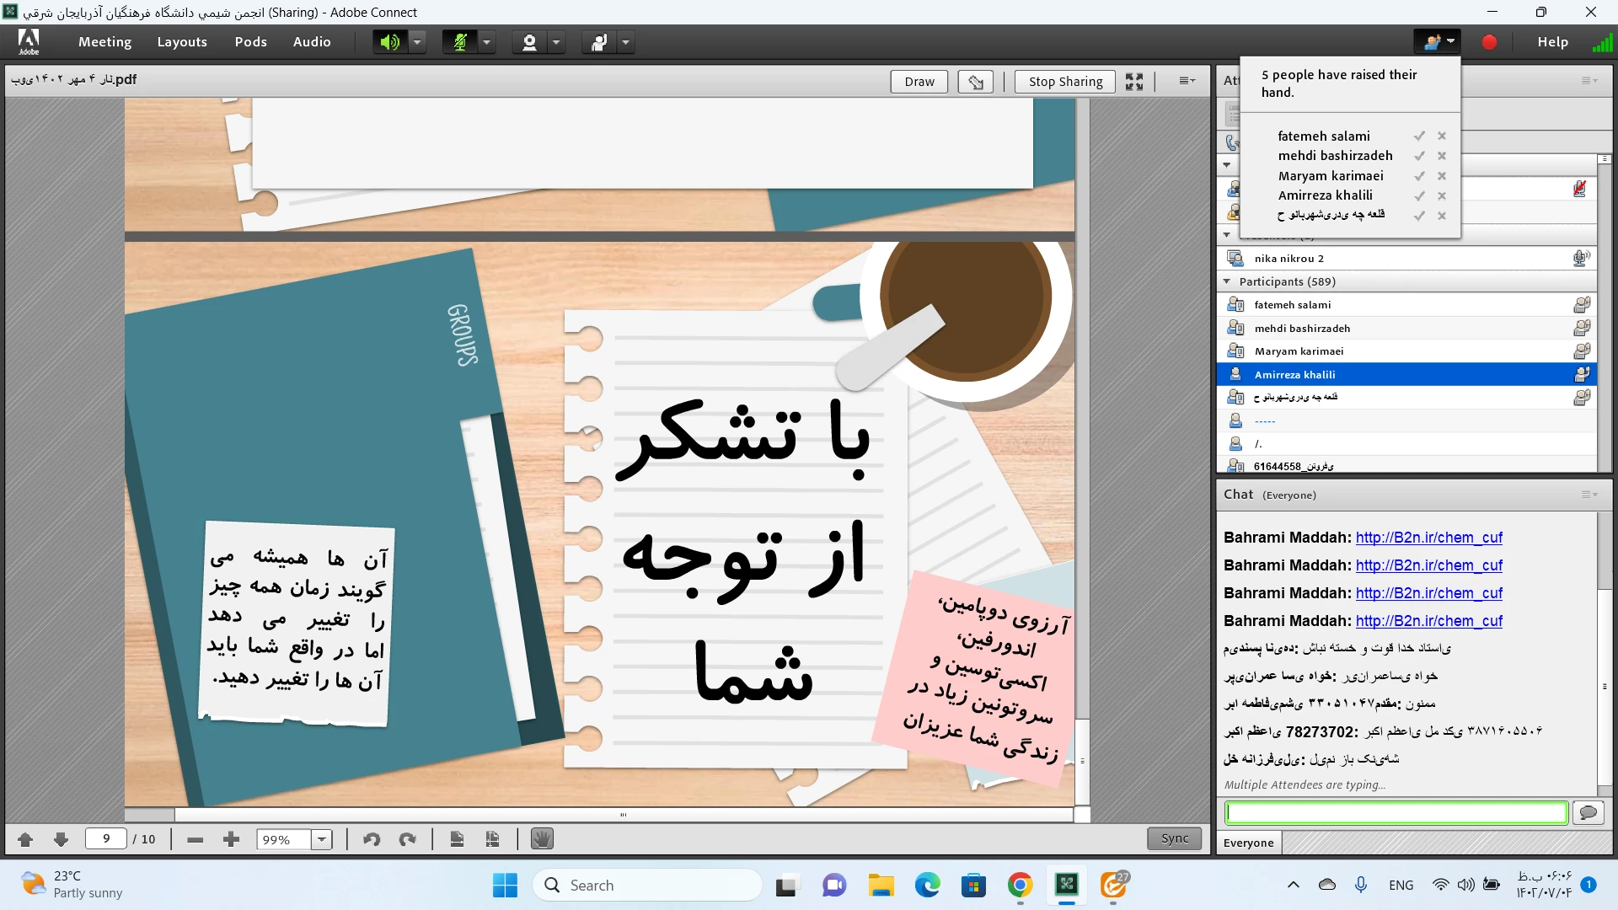Image resolution: width=1618 pixels, height=910 pixels.
Task: Open the speaker options dropdown arrow
Action: tap(417, 42)
